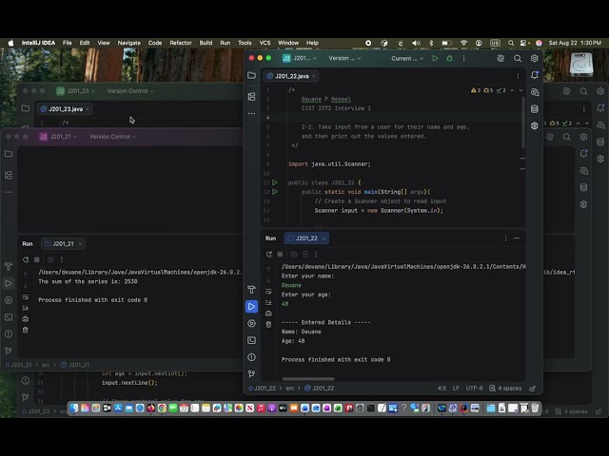
Task: Select the J201_23.java editor tab
Action: (x=66, y=109)
